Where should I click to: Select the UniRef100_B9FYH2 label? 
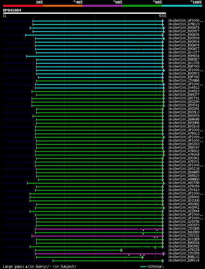coord(184,77)
